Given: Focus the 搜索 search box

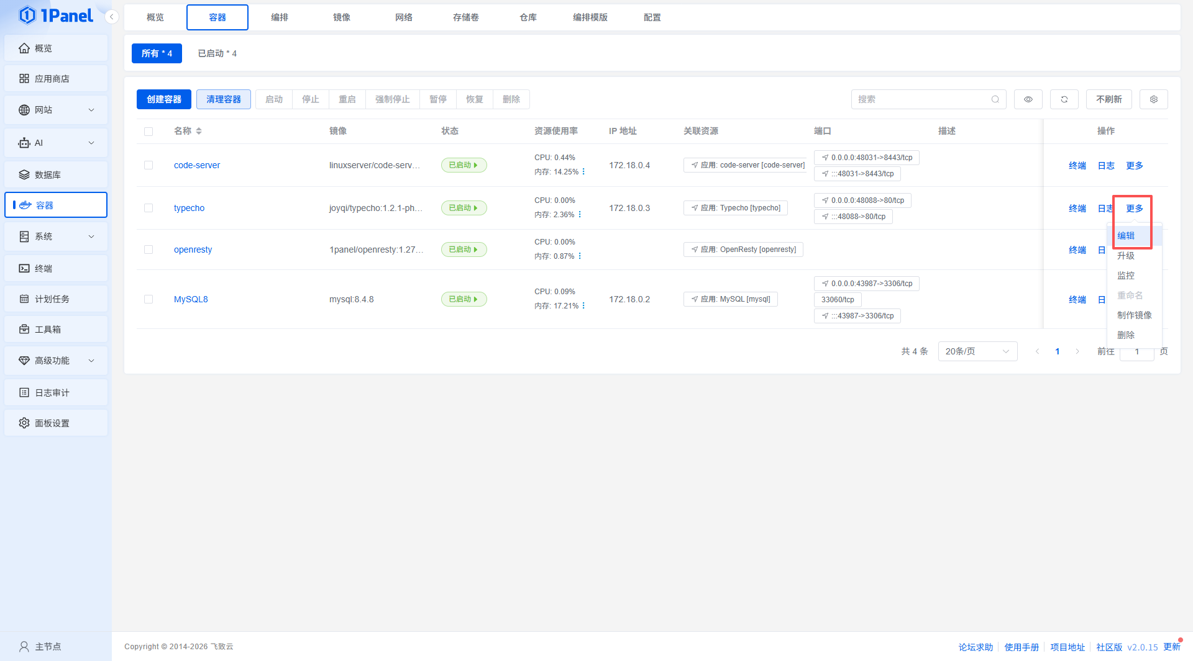Looking at the screenshot, I should [x=923, y=99].
